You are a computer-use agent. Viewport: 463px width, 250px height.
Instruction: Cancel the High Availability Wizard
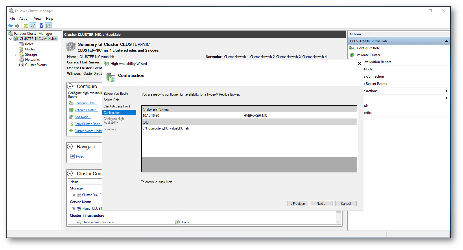point(346,204)
